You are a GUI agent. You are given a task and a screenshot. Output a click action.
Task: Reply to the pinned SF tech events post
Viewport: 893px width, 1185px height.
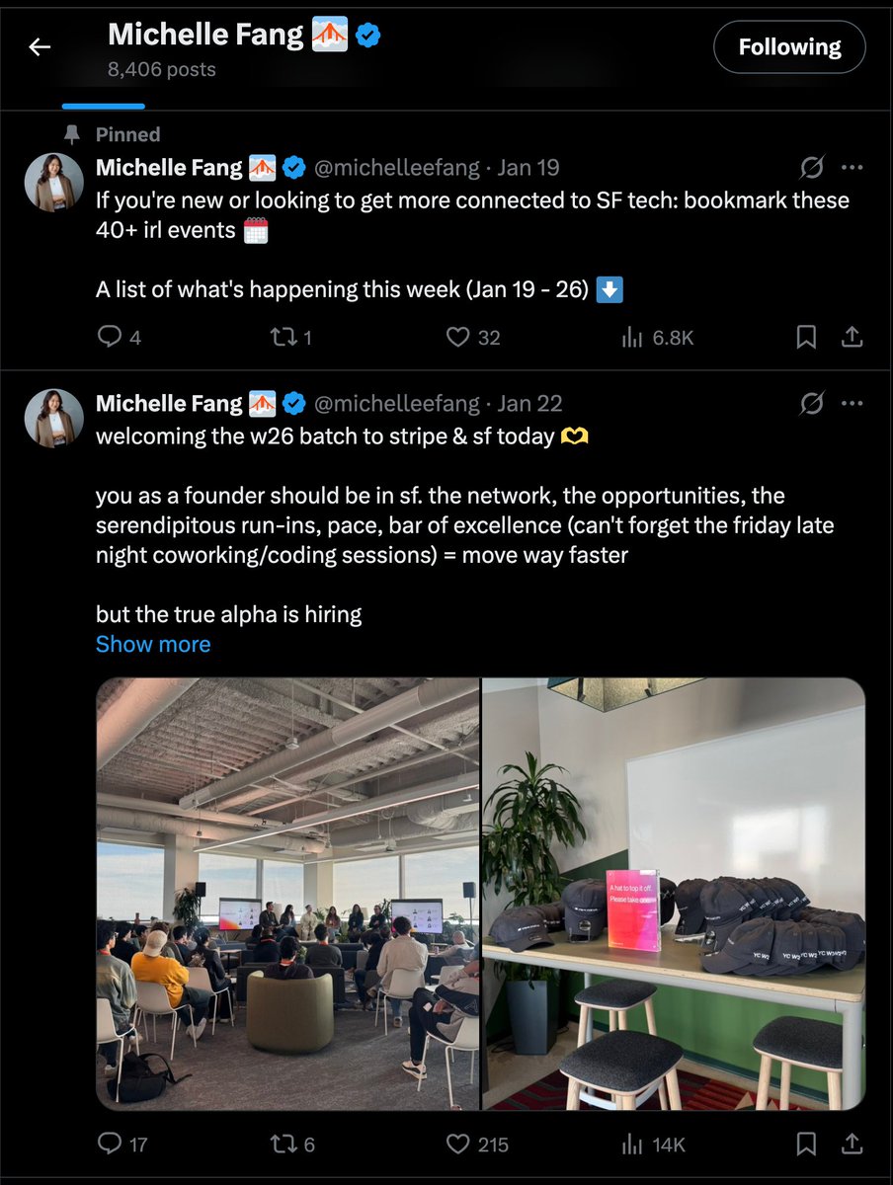click(x=109, y=338)
